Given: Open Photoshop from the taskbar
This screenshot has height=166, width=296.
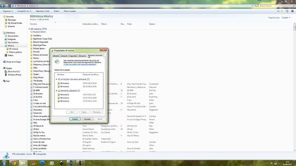Looking at the screenshot, I should 42,163.
